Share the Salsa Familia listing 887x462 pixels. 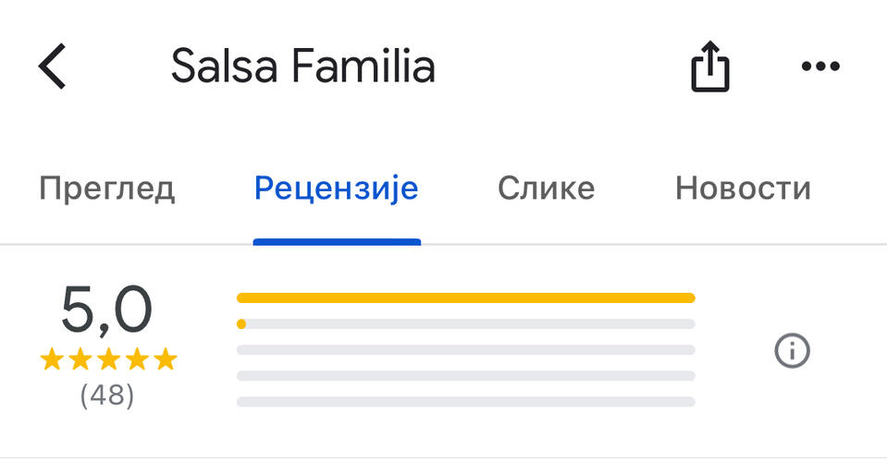tap(710, 68)
